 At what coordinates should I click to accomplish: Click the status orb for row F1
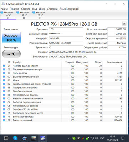point(4,116)
